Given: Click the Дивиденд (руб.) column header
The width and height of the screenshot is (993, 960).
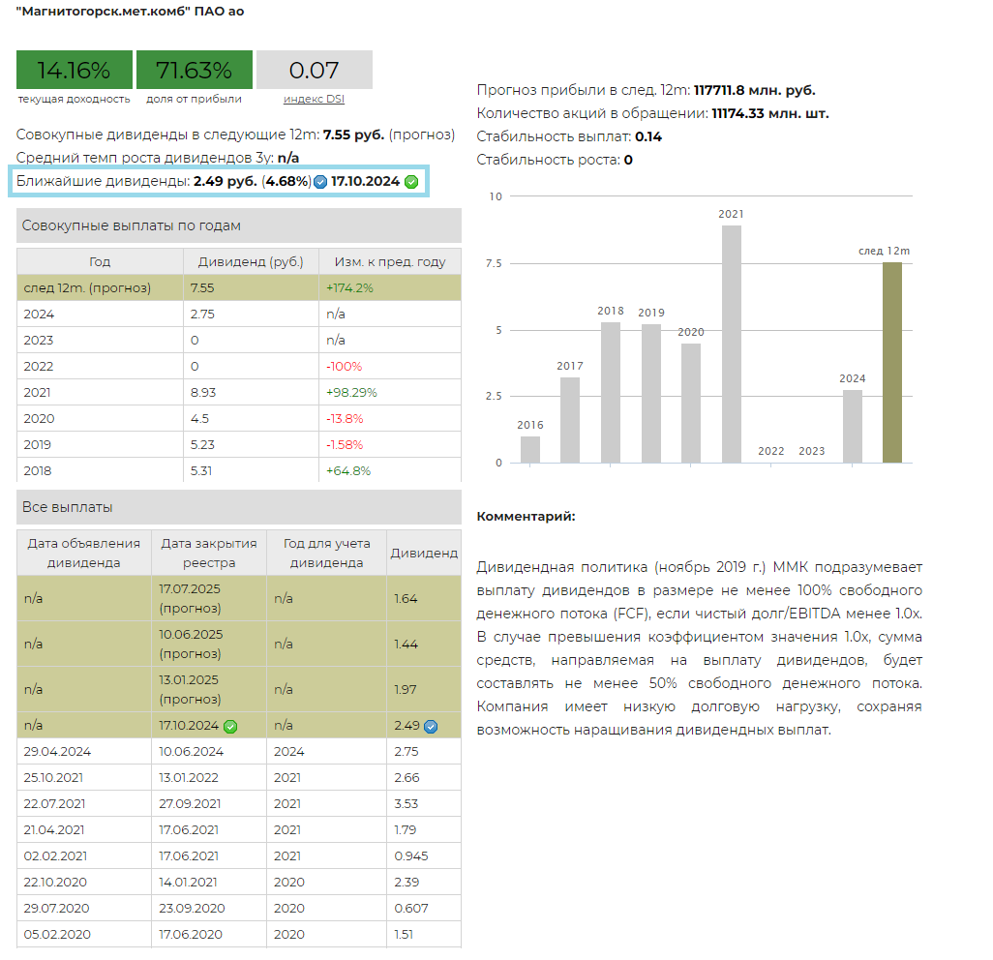Looking at the screenshot, I should coord(251,261).
